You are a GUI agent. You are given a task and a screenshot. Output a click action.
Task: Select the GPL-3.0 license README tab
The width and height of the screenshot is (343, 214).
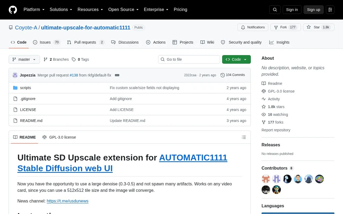59,137
